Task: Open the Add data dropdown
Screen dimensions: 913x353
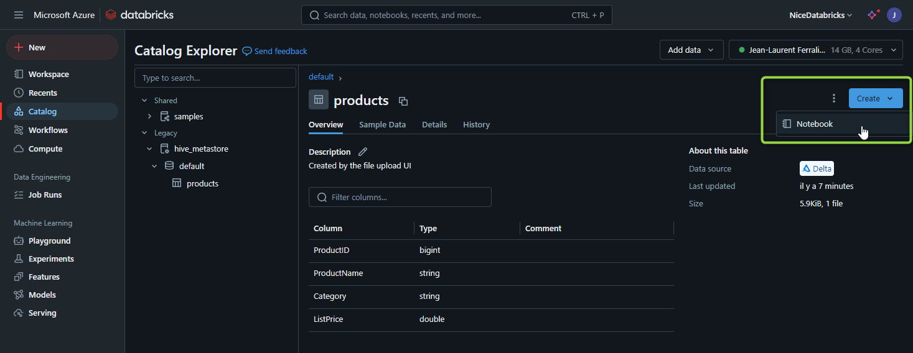Action: (691, 50)
